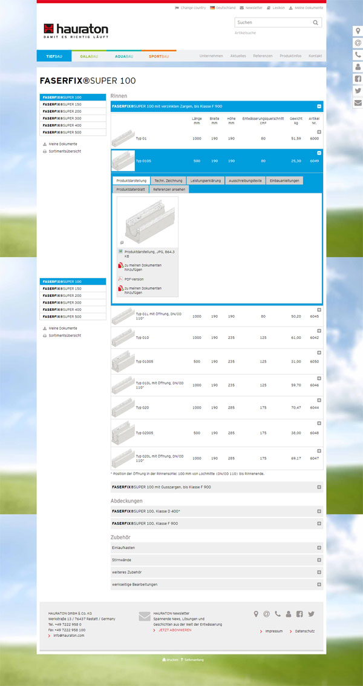Click JETZT ABONNIEREN newsletter link
Viewport: 363px width, 686px height.
click(x=175, y=630)
